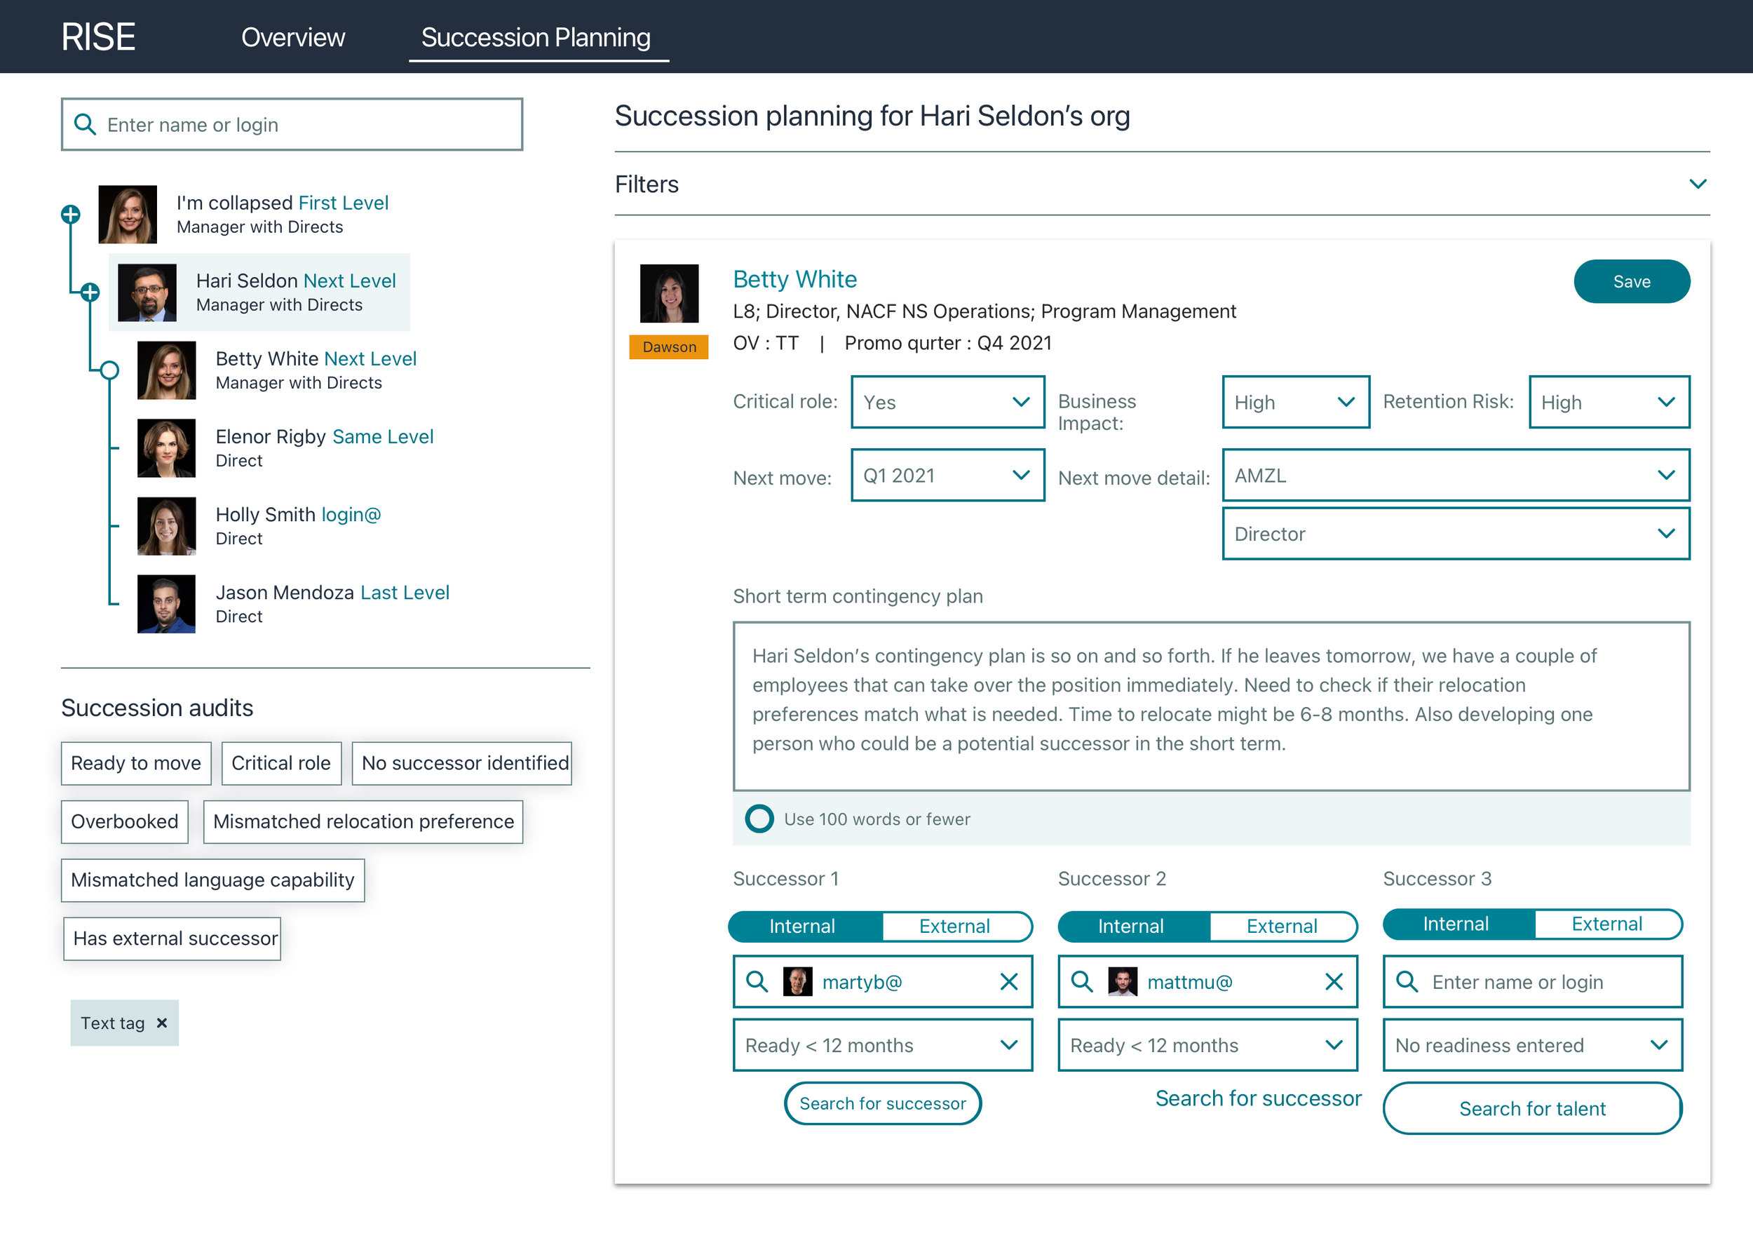Screen dimensions: 1753x1252
Task: Select Internal for Successor 3
Action: 1456,924
